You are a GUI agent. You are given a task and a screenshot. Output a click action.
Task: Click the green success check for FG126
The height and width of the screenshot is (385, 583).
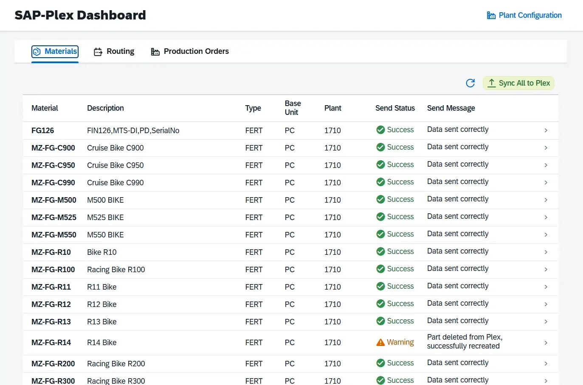(380, 130)
